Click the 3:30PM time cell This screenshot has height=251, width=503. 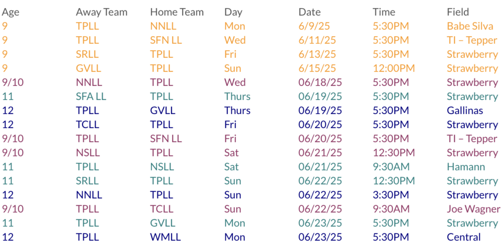391,195
